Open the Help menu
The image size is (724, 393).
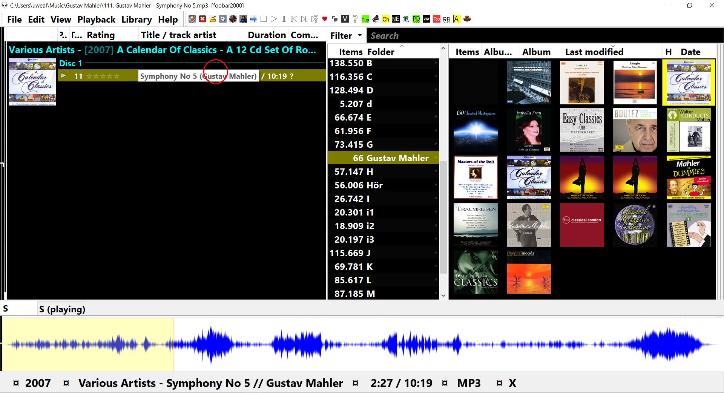coord(168,20)
